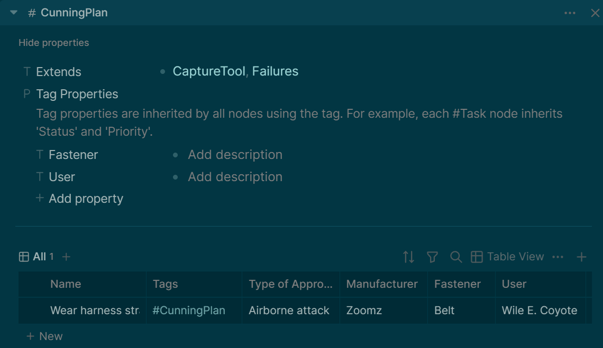Screen dimensions: 603x348
Task: Click the search magnifier icon
Action: coord(455,257)
